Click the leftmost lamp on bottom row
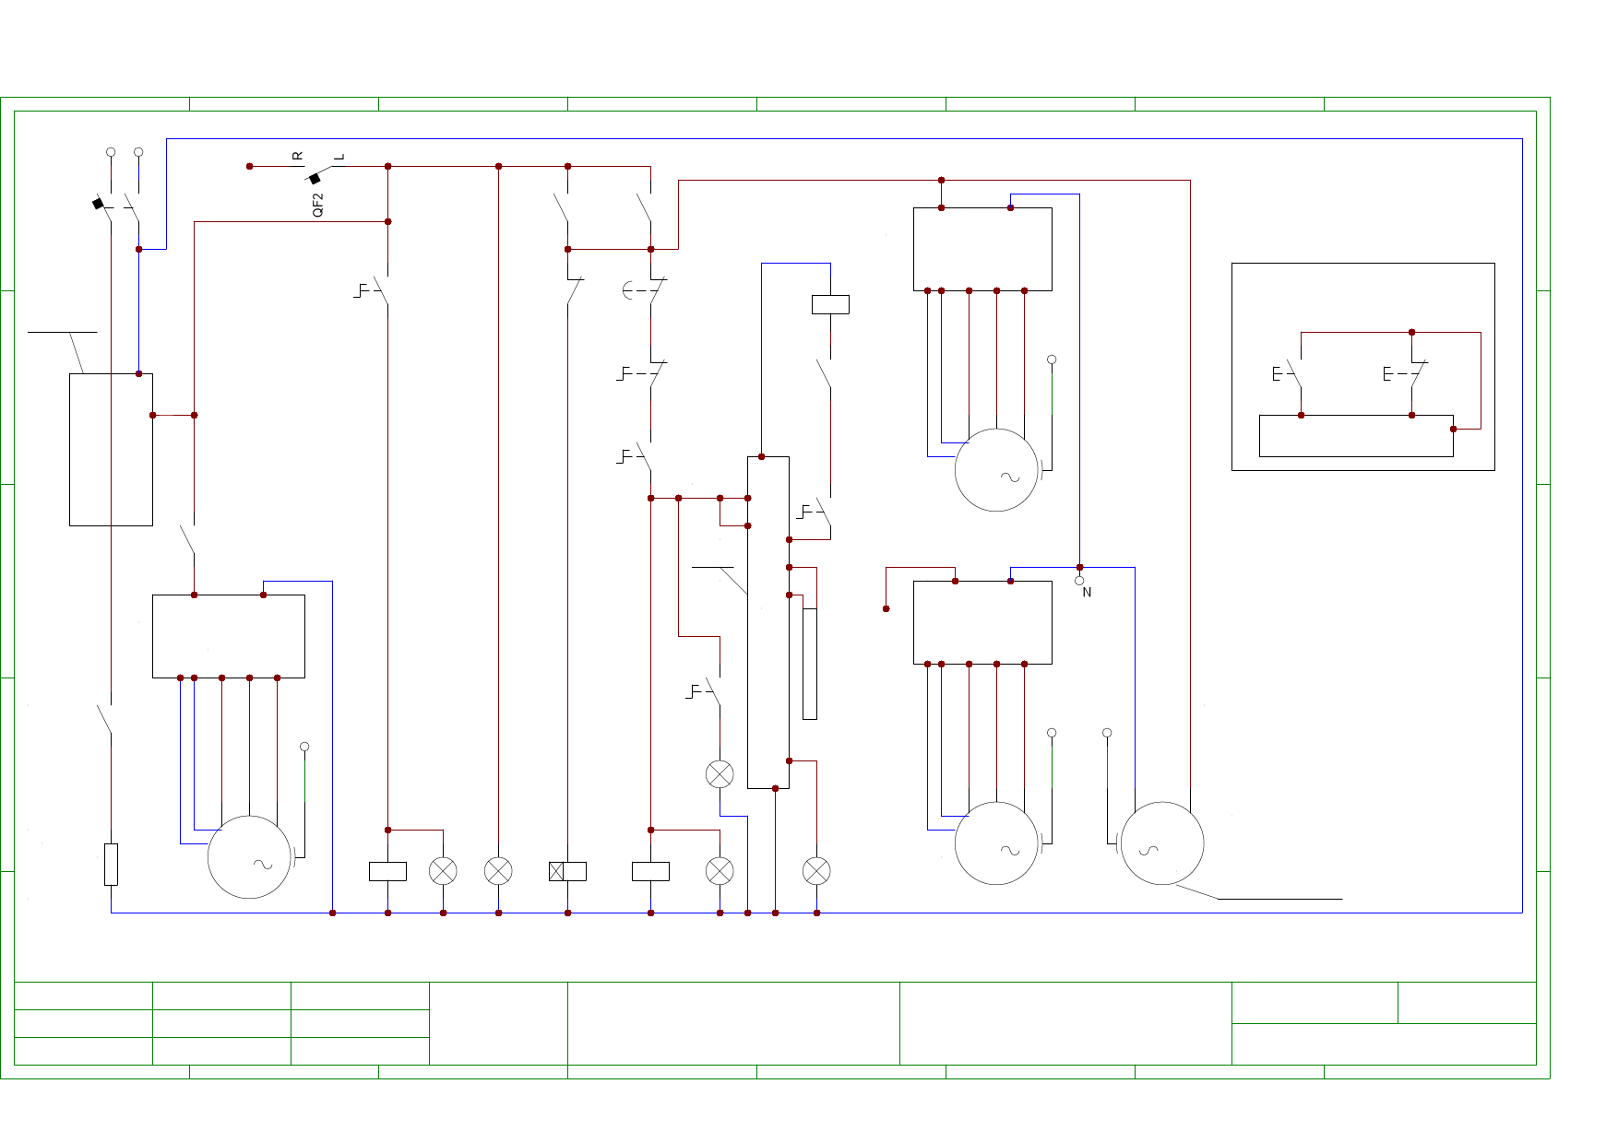1618x1143 pixels. click(x=443, y=871)
